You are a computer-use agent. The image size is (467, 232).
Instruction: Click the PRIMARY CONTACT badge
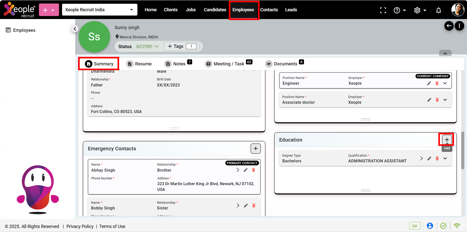pos(242,163)
